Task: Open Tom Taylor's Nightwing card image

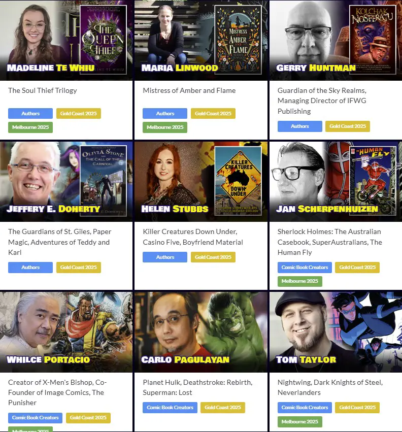Action: pos(336,333)
